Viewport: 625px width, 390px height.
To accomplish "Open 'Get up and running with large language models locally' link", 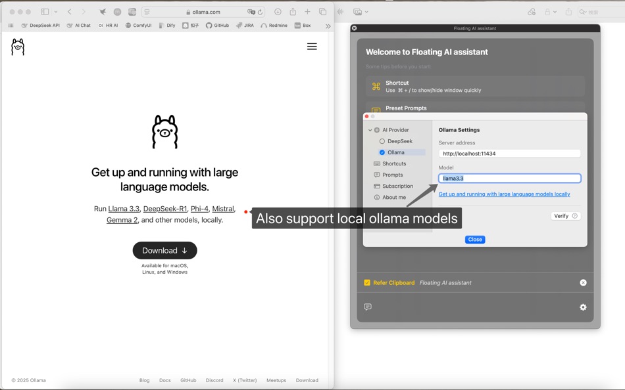I will pos(504,194).
